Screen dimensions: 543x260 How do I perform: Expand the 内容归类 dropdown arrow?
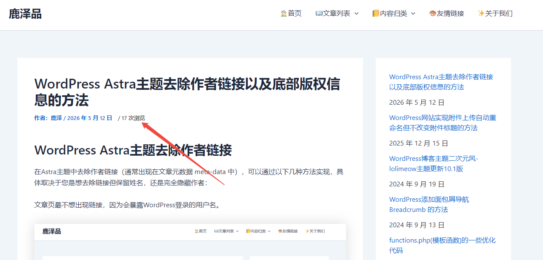pyautogui.click(x=413, y=14)
